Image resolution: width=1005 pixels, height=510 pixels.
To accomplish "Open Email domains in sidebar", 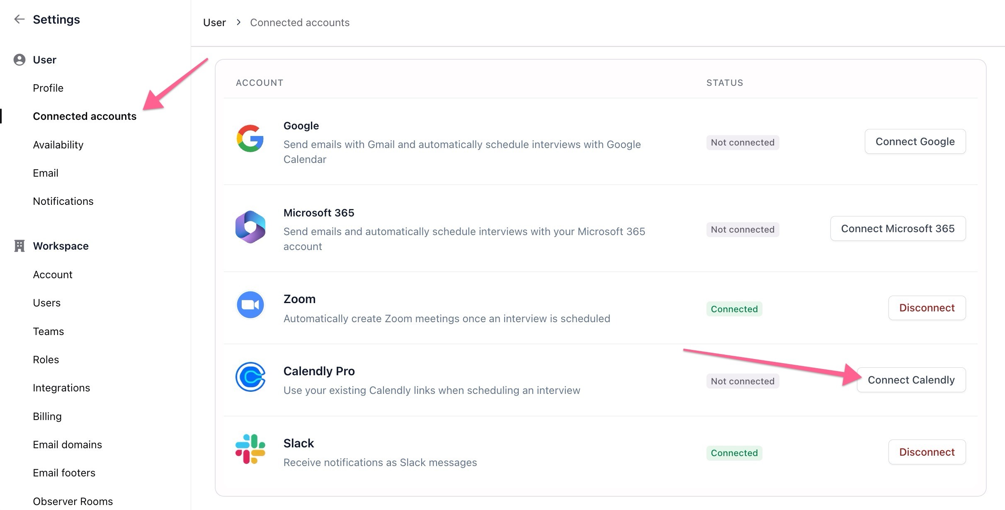I will coord(67,444).
